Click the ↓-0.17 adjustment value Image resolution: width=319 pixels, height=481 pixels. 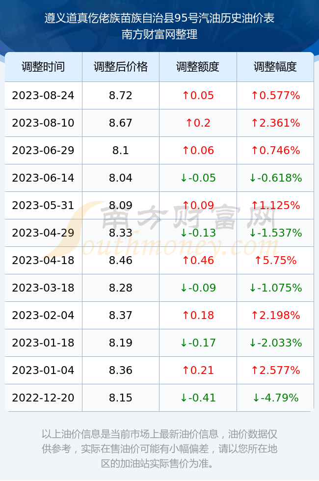click(198, 343)
